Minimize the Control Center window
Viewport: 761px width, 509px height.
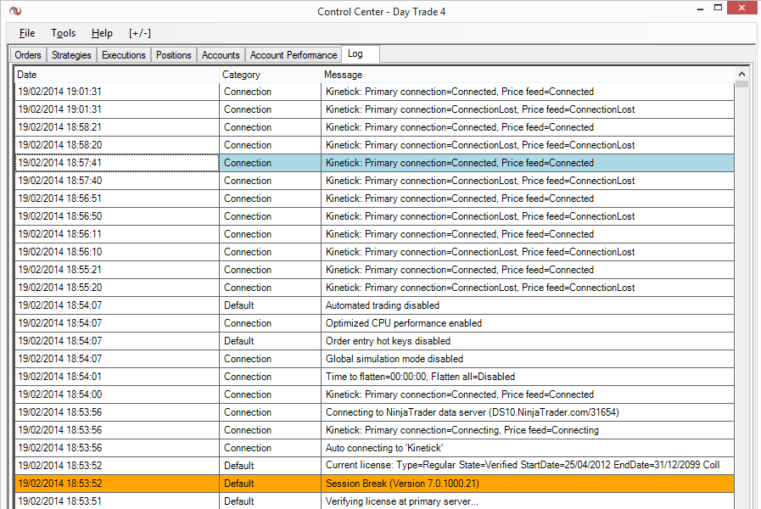pos(700,8)
